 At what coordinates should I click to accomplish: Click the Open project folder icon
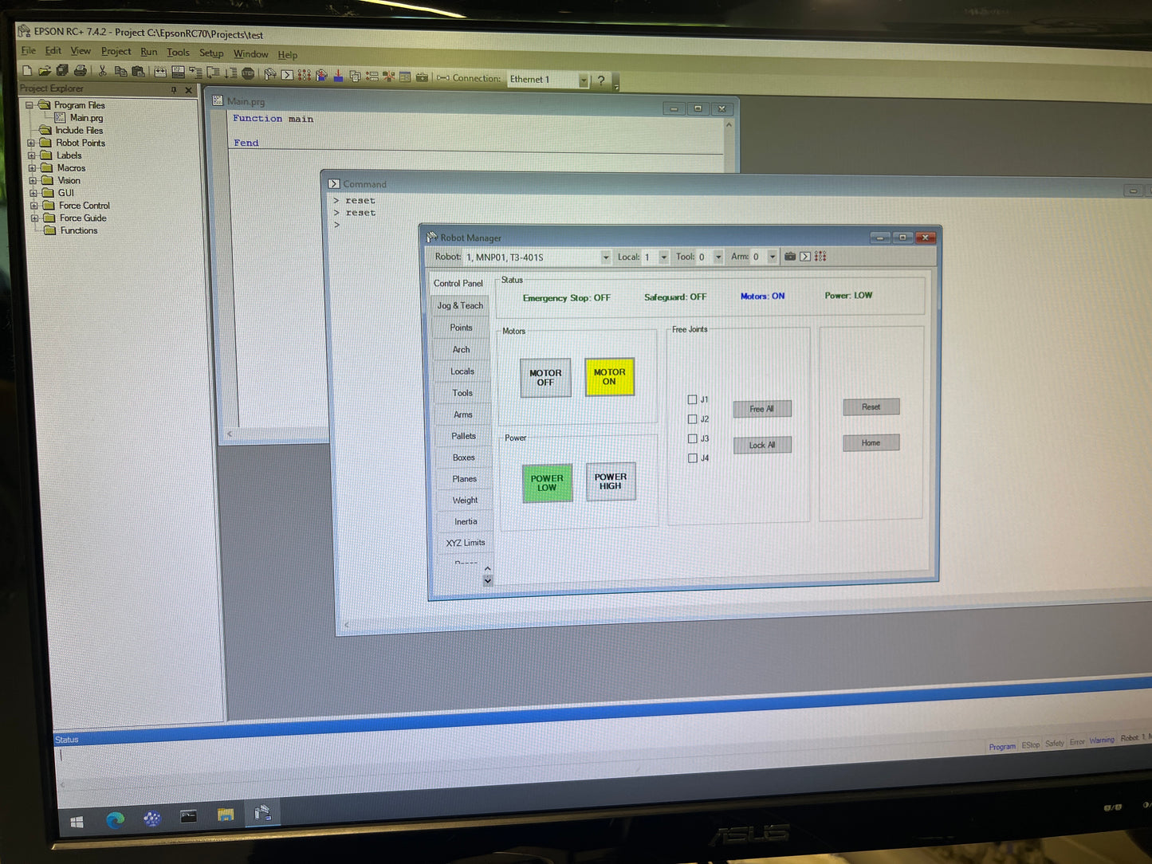pyautogui.click(x=45, y=70)
